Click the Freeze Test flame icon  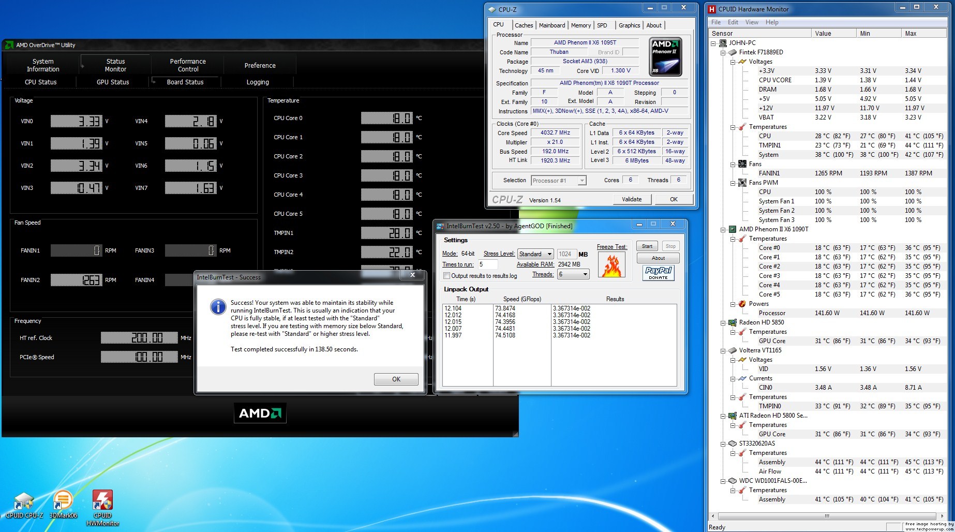click(x=611, y=264)
